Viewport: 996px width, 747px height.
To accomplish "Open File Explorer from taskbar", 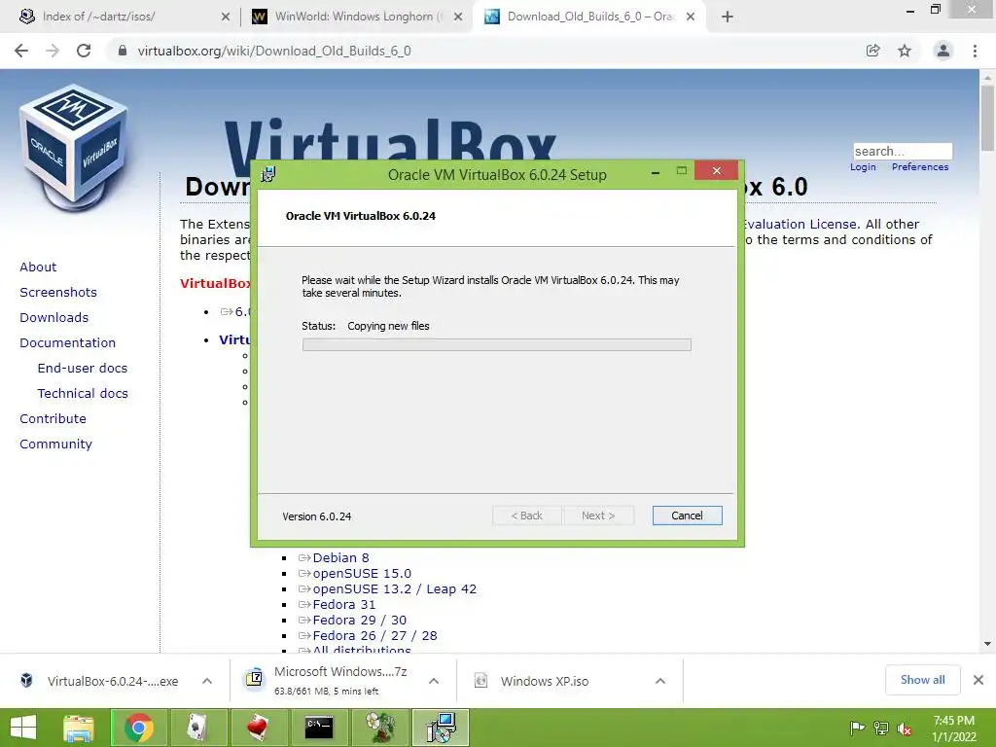I will (x=79, y=728).
